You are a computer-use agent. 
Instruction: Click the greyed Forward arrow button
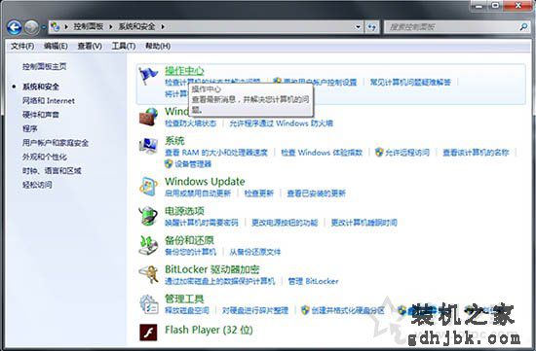point(31,27)
